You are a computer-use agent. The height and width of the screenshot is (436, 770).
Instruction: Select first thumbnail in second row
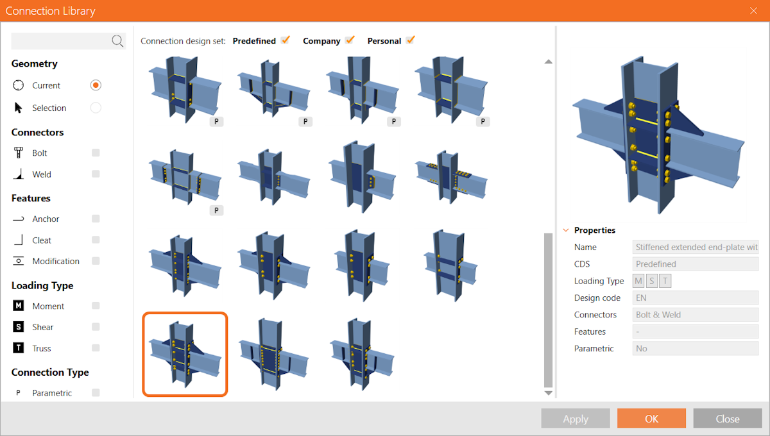[x=185, y=177]
